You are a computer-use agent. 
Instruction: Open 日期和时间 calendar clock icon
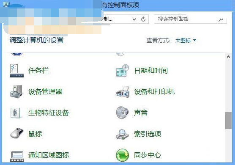pos(123,71)
